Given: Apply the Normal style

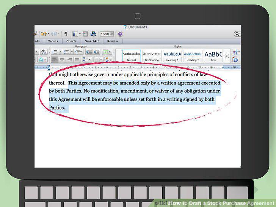Looking at the screenshot, I should click(x=132, y=56).
